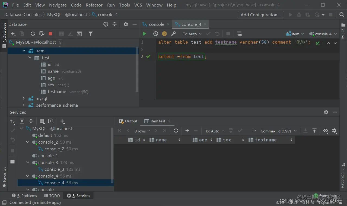Toggle the view eye icon in results toolbar
The width and height of the screenshot is (347, 206).
click(x=326, y=131)
